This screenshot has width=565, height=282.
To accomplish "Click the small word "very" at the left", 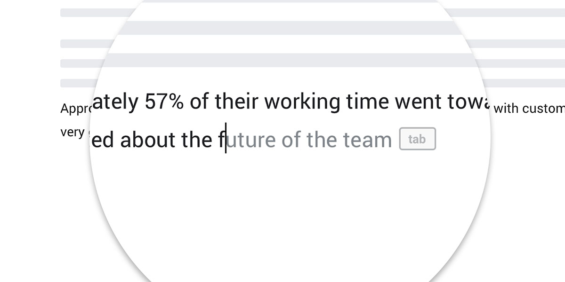I will [72, 133].
